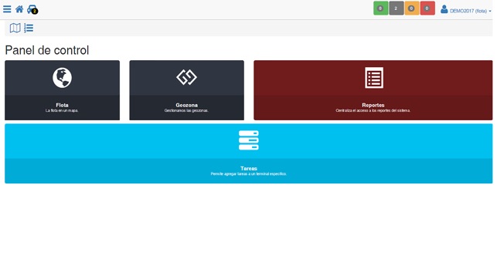Viewport: 497px width, 279px height.
Task: Click the user profile icon
Action: tap(444, 9)
